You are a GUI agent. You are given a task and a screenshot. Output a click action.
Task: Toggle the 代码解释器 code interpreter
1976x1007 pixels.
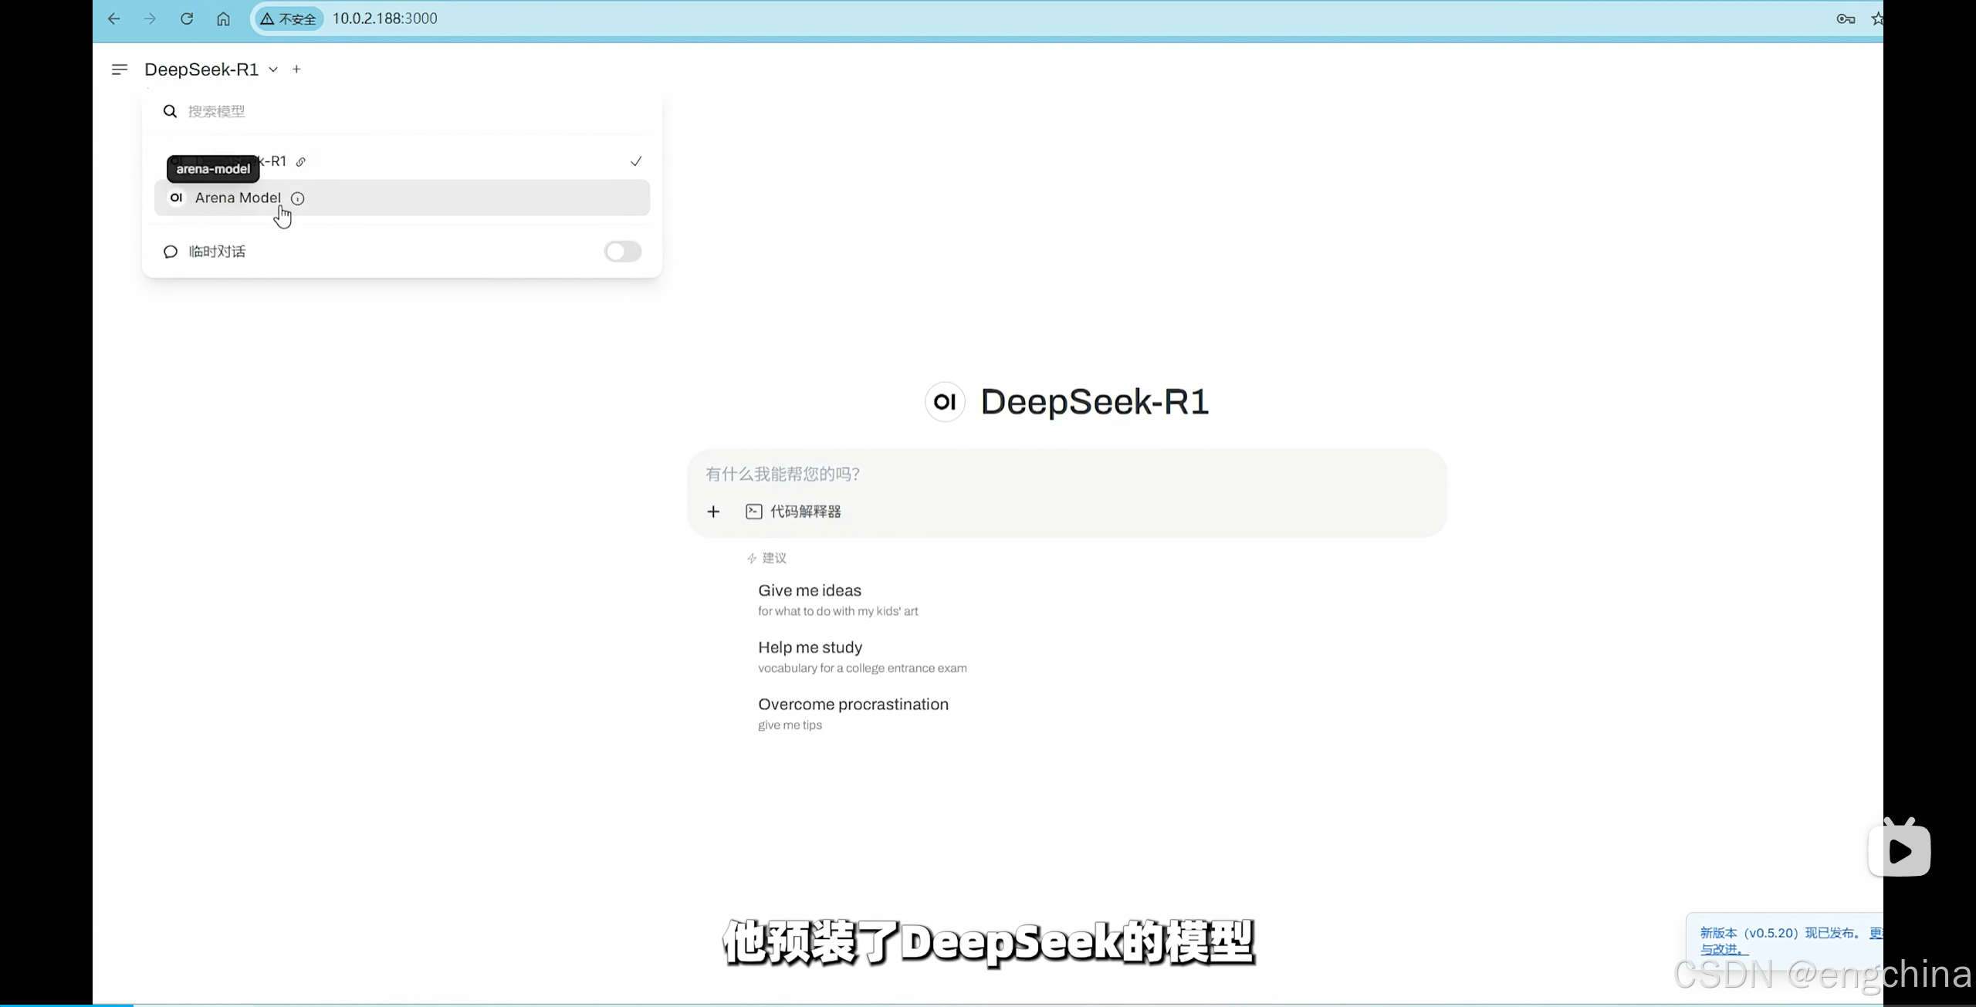(x=793, y=512)
